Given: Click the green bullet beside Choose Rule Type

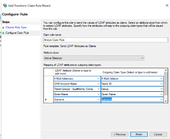Looking at the screenshot, I should [3, 27].
